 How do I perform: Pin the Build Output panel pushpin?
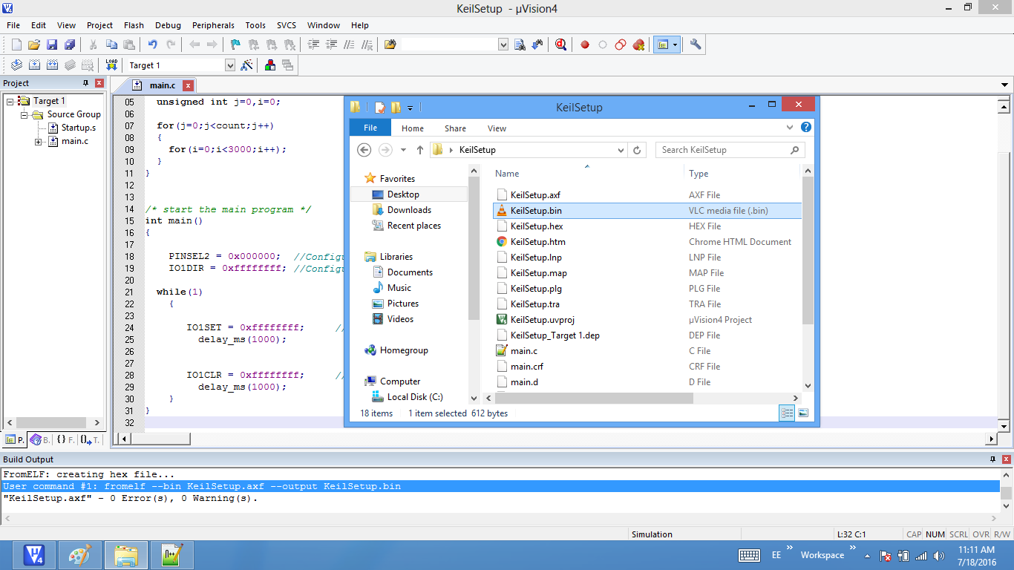click(x=994, y=459)
